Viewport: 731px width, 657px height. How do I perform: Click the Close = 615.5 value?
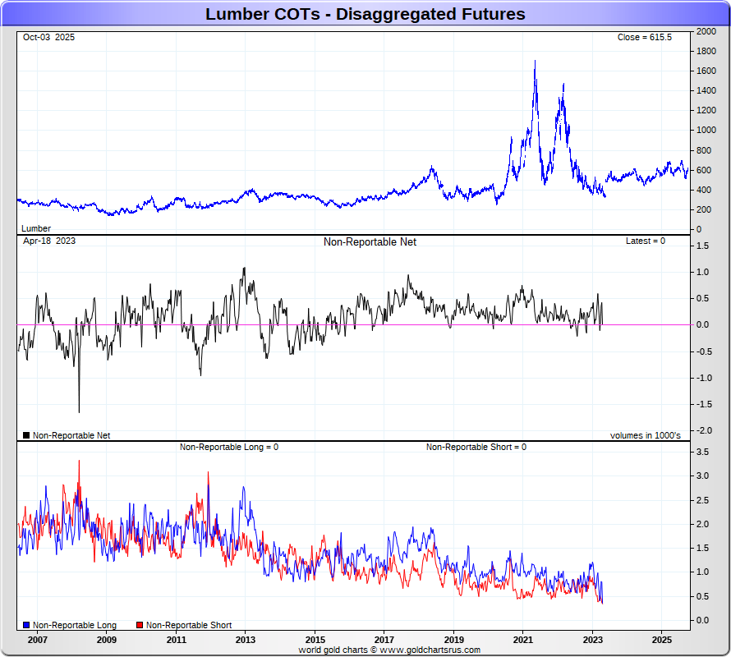click(644, 38)
